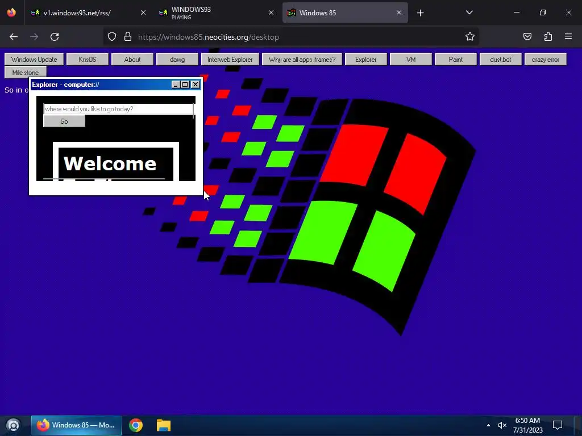Open the taskbar Start button

click(13, 425)
